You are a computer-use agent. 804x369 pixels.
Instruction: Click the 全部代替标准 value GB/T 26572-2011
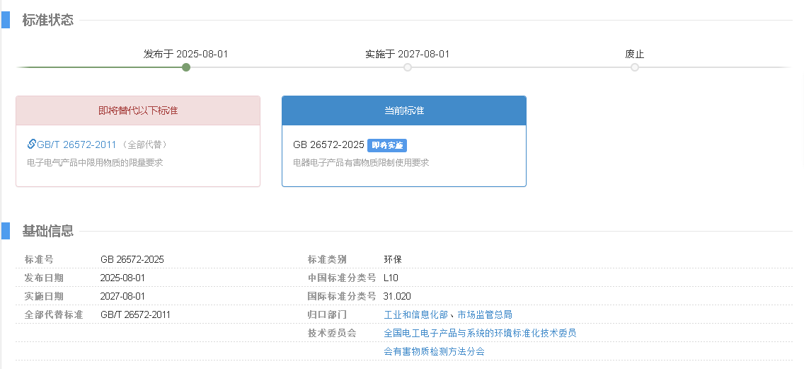coord(135,314)
